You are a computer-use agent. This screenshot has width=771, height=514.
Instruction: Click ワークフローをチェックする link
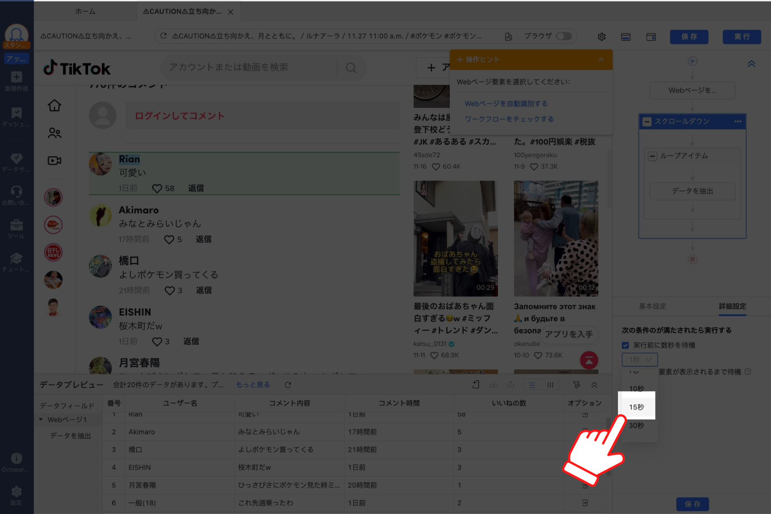[x=509, y=119]
